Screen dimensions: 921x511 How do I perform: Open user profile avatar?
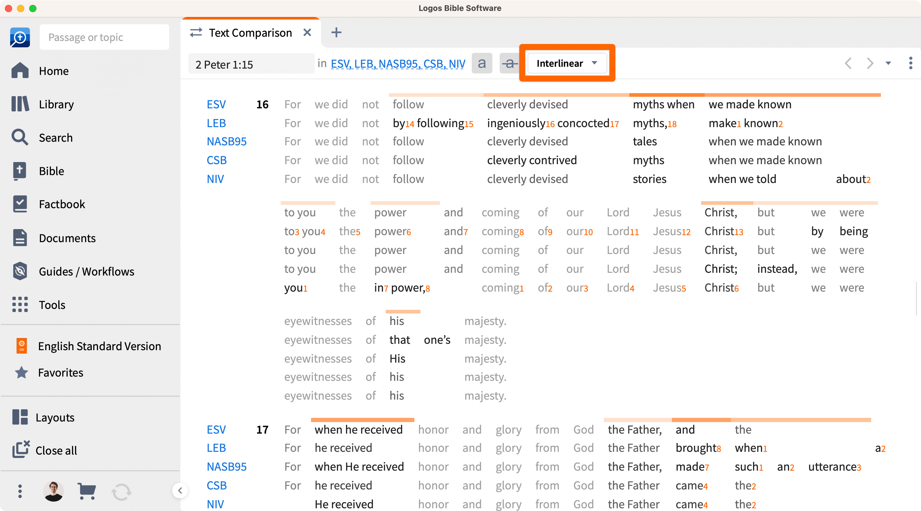pyautogui.click(x=54, y=491)
